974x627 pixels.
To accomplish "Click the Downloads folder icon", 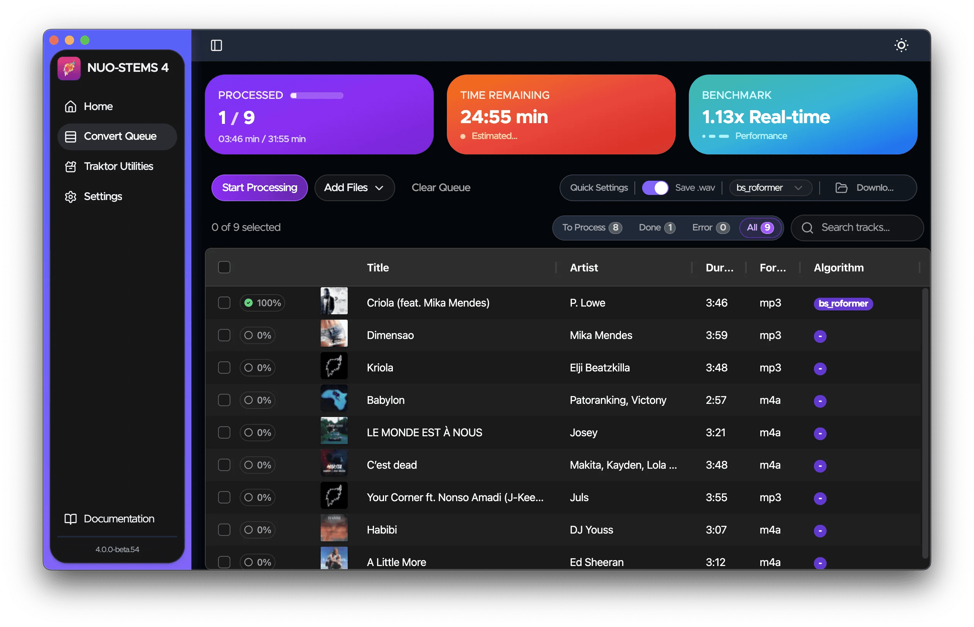I will pyautogui.click(x=841, y=188).
